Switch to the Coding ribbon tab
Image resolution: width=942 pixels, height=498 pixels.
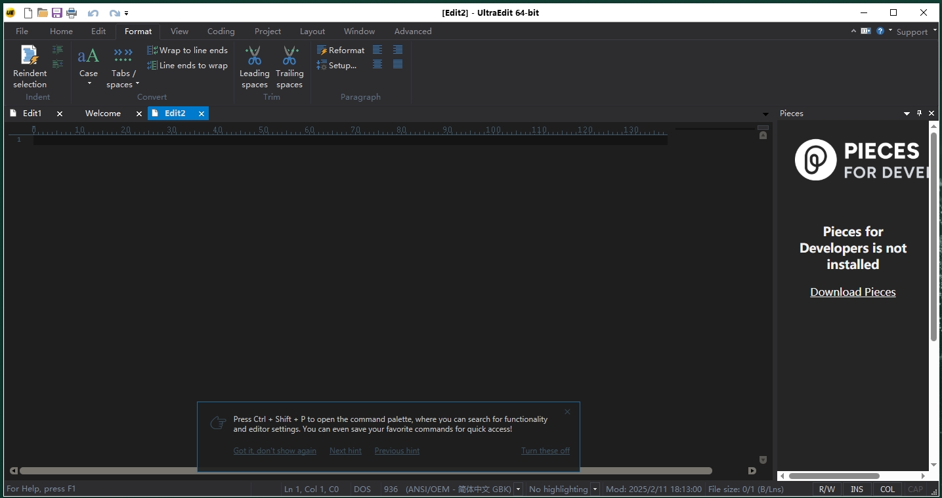[x=221, y=31]
